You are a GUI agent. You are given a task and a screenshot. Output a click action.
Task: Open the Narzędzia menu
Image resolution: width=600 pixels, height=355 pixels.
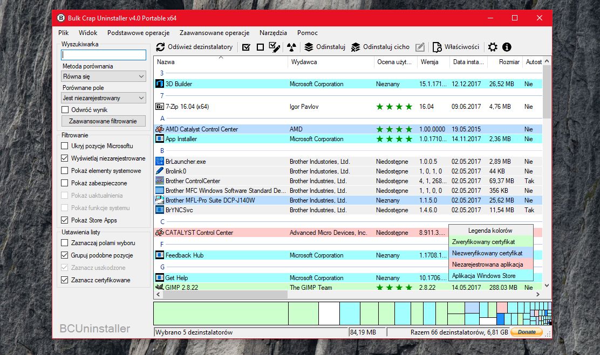pos(273,33)
